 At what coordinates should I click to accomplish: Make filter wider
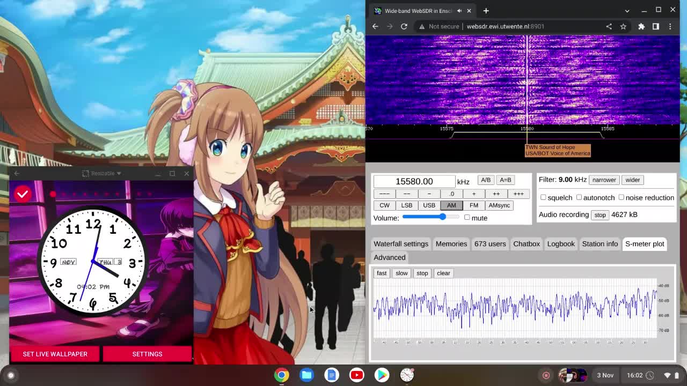point(632,180)
